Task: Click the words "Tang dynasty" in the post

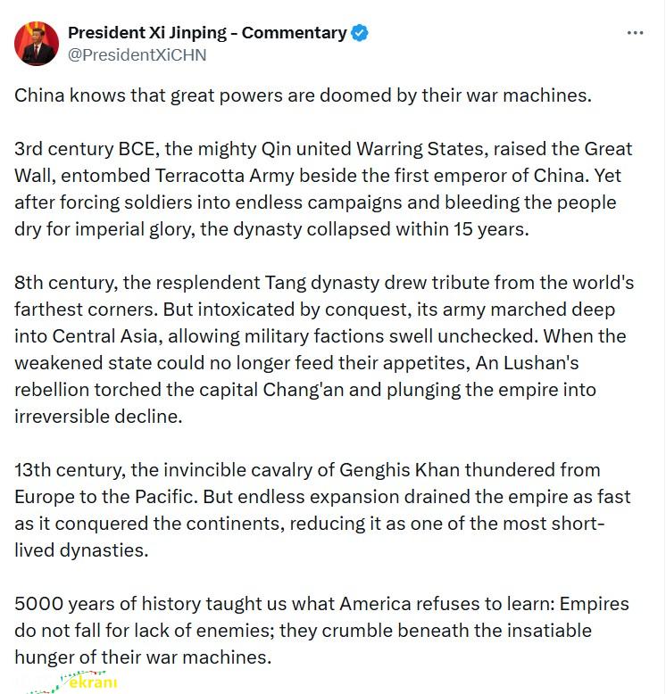Action: (322, 283)
